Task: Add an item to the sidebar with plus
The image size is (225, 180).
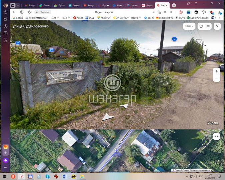Action: 6,153
